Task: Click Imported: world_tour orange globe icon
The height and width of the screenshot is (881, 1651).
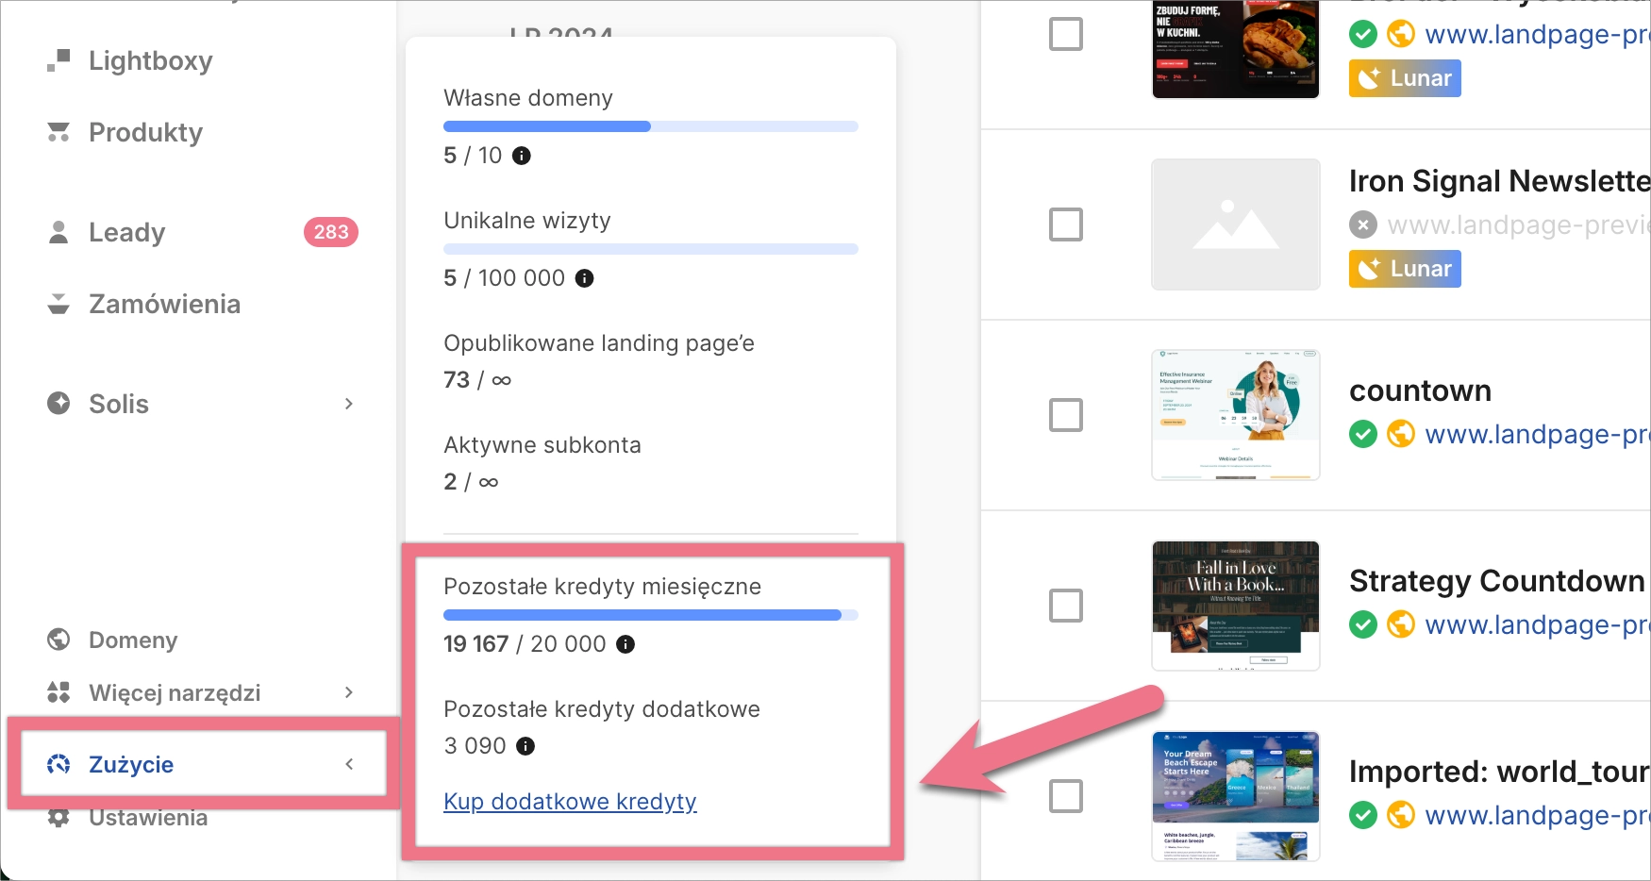Action: point(1401,815)
